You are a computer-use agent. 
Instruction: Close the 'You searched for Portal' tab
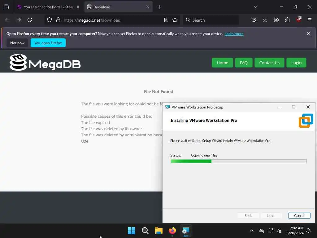tap(78, 7)
